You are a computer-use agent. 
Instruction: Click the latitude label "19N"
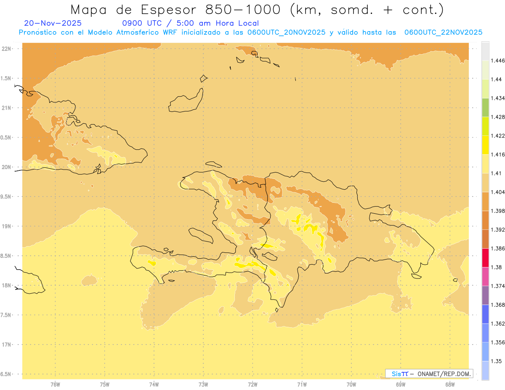click(x=6, y=226)
